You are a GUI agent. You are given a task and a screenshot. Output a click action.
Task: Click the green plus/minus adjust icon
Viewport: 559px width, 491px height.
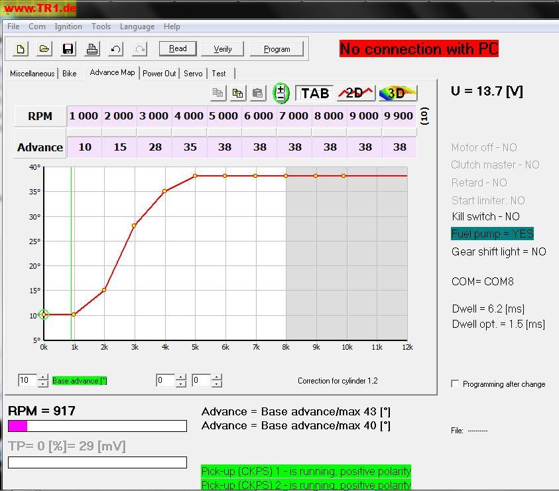(281, 93)
